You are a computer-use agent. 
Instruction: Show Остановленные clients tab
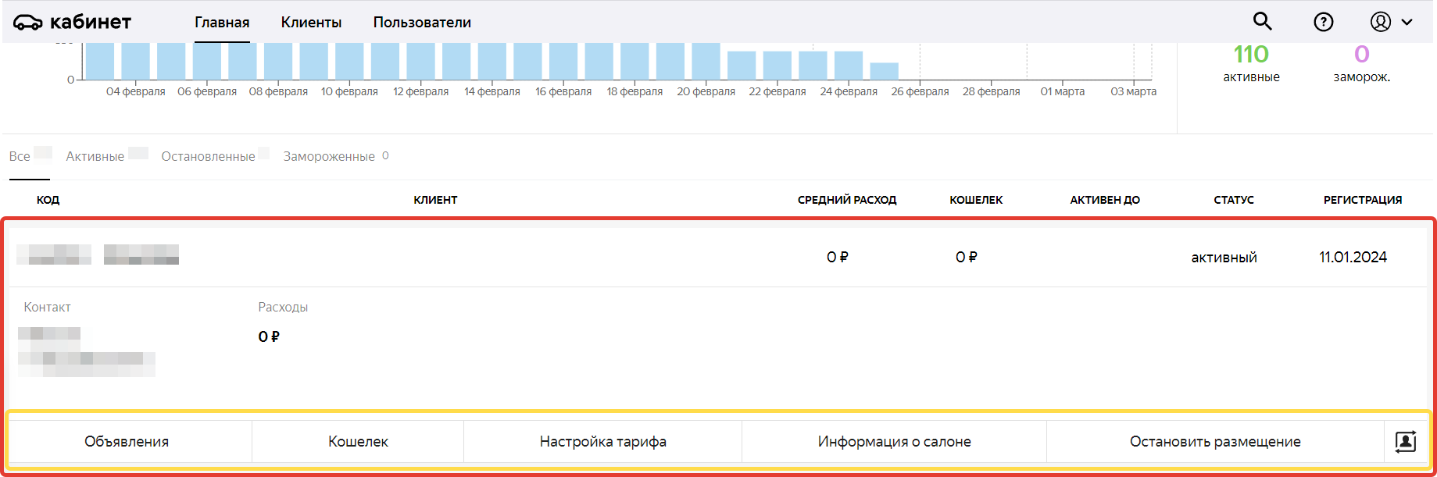pyautogui.click(x=208, y=156)
